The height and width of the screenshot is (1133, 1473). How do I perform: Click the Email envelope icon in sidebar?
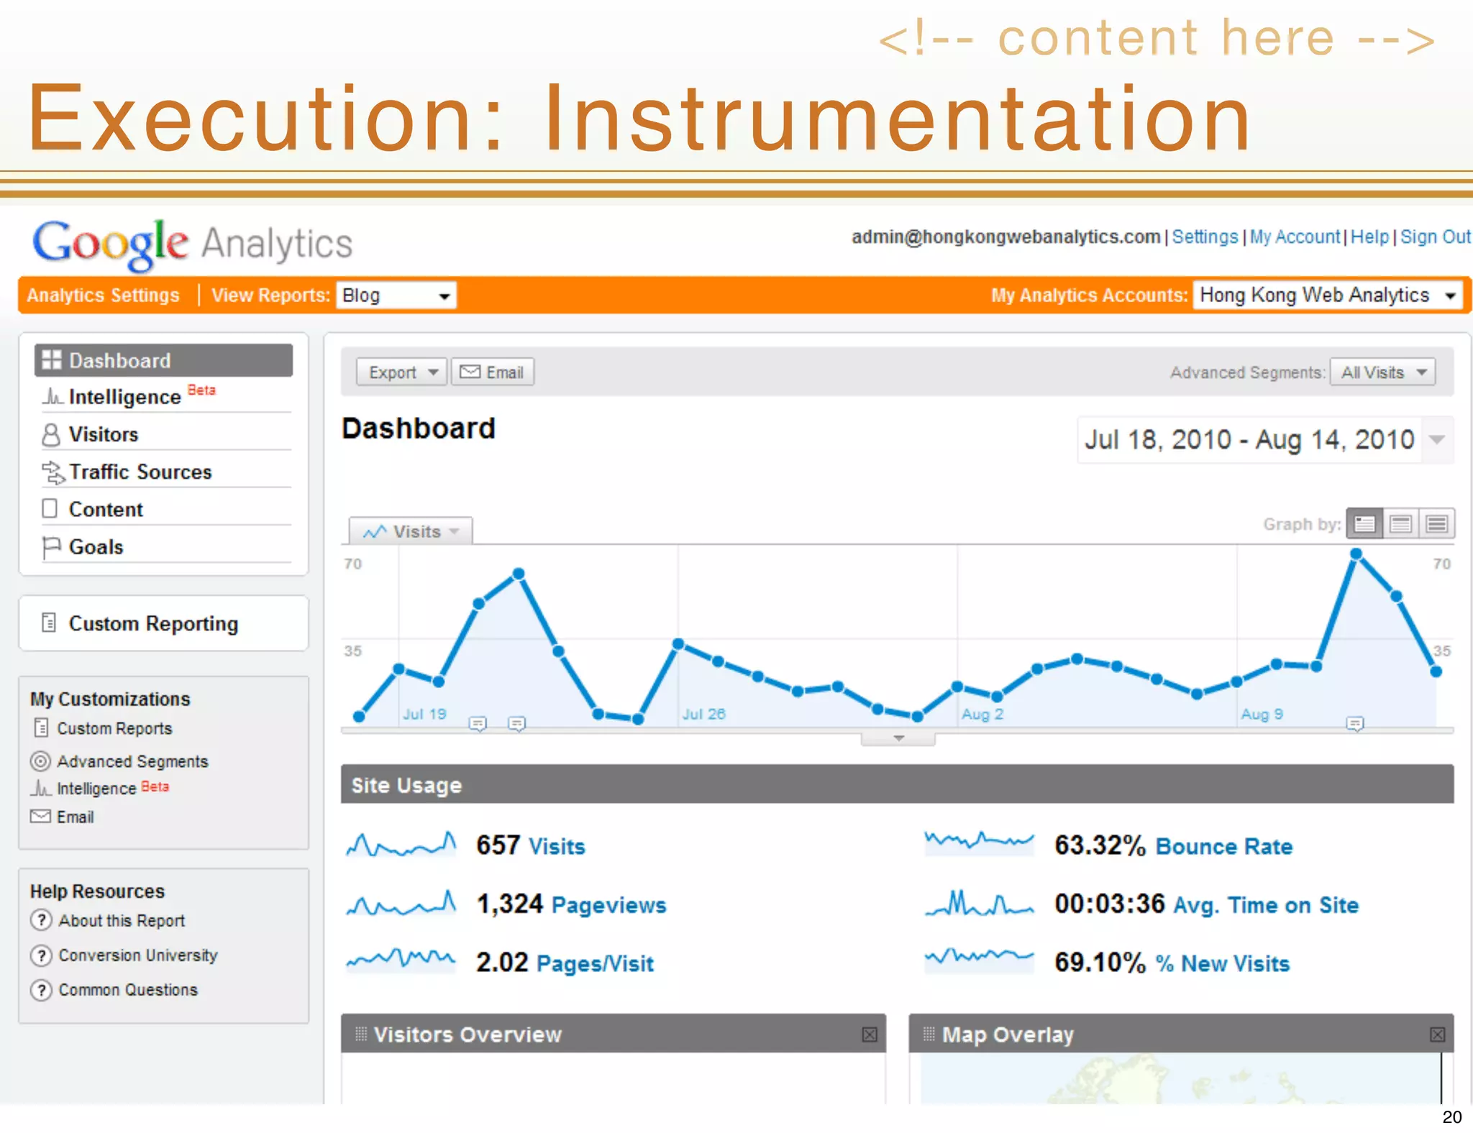[x=40, y=816]
